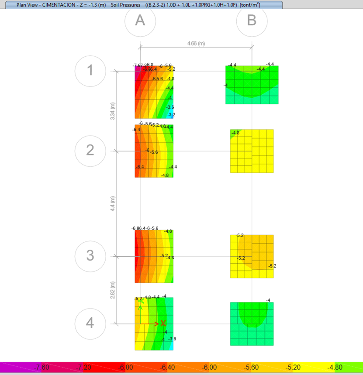Click the -5.20 value in the color legend

coord(293,368)
